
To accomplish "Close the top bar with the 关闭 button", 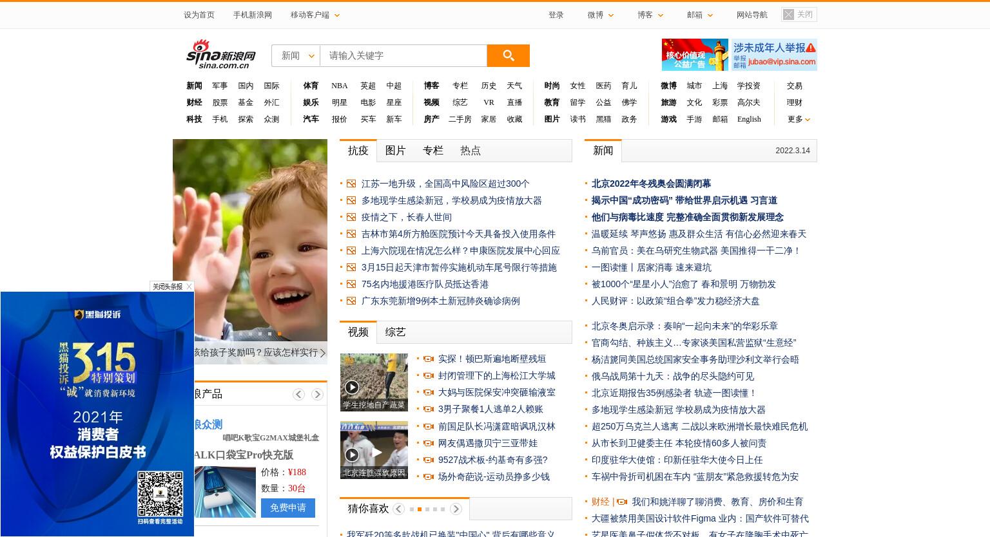I will point(799,14).
